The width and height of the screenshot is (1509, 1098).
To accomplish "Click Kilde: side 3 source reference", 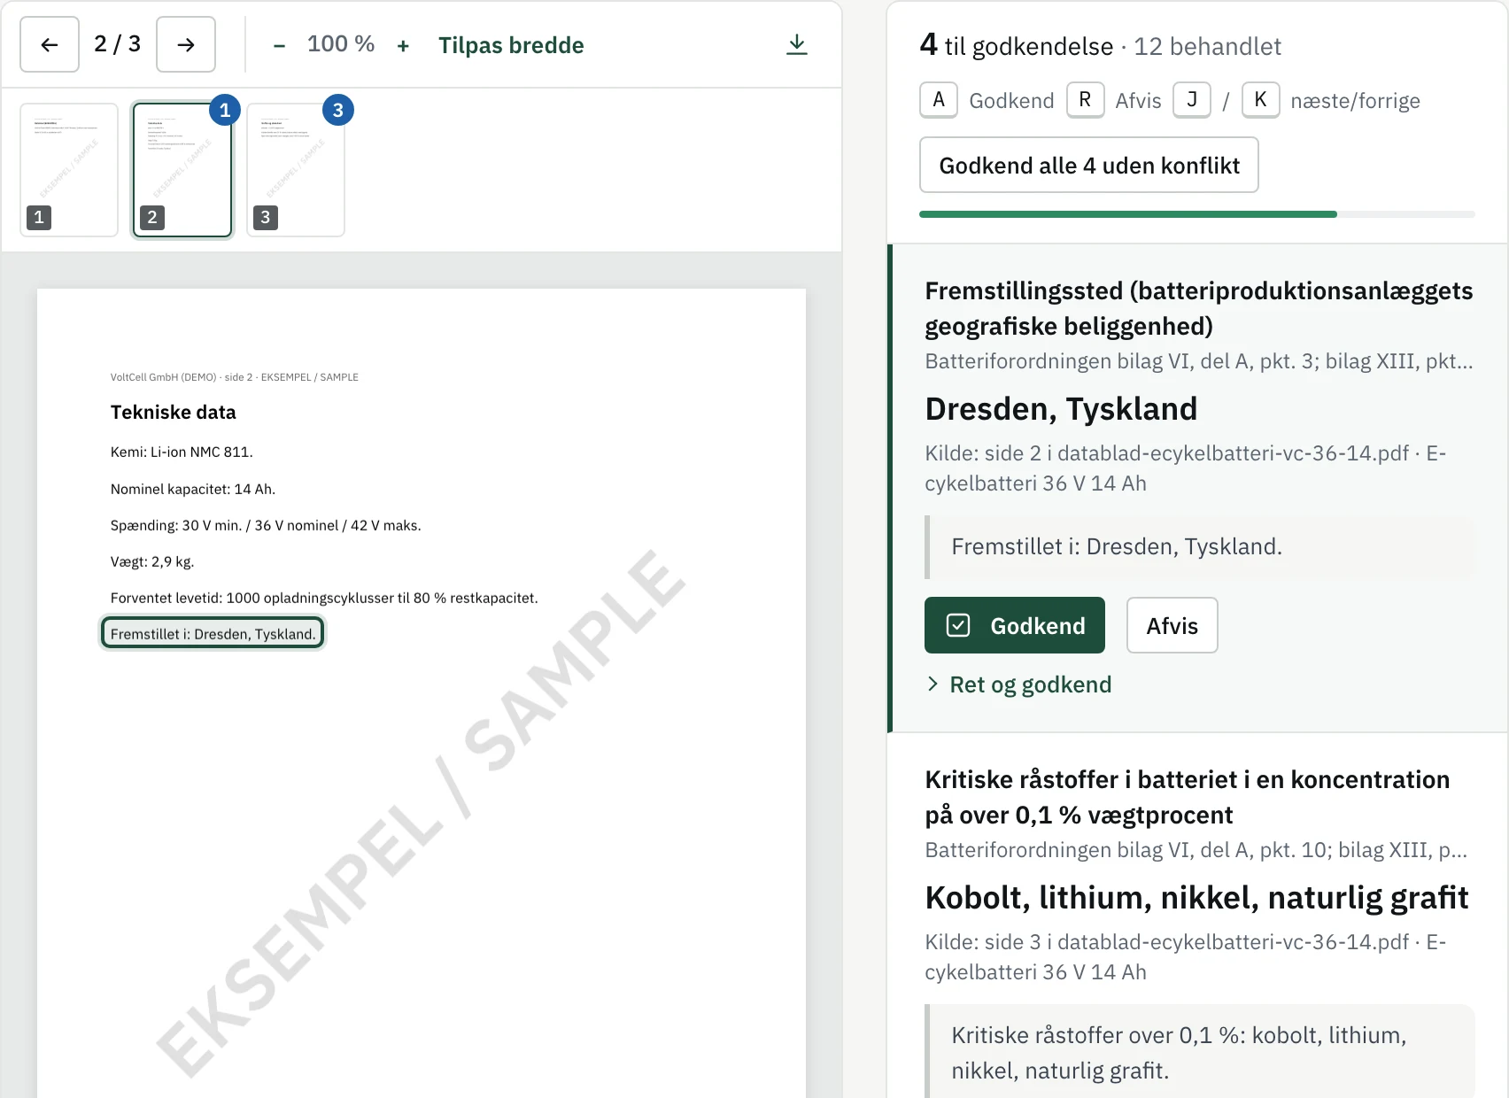I will 1186,956.
